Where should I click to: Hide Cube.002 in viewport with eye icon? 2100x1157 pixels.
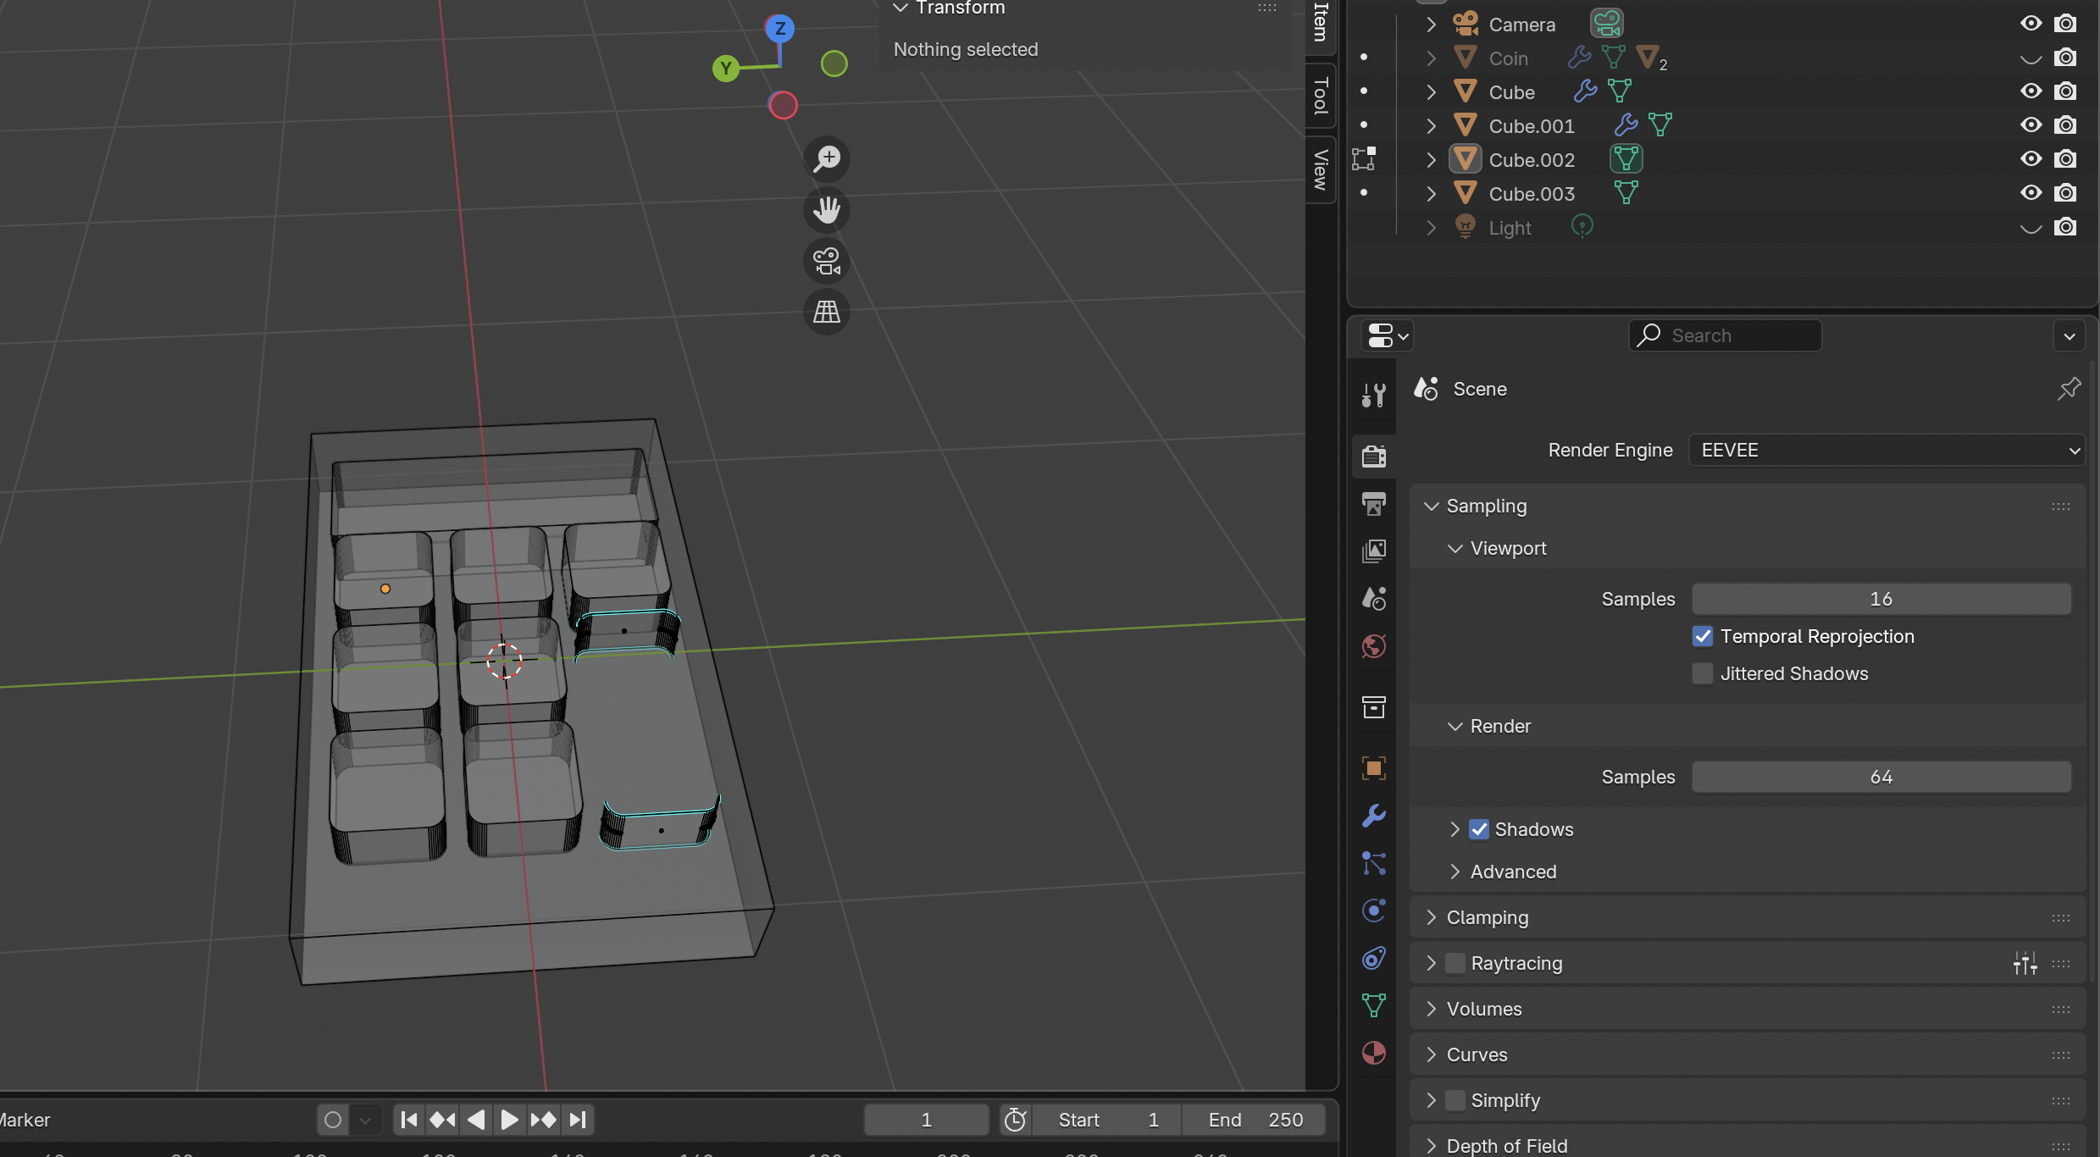tap(2031, 159)
